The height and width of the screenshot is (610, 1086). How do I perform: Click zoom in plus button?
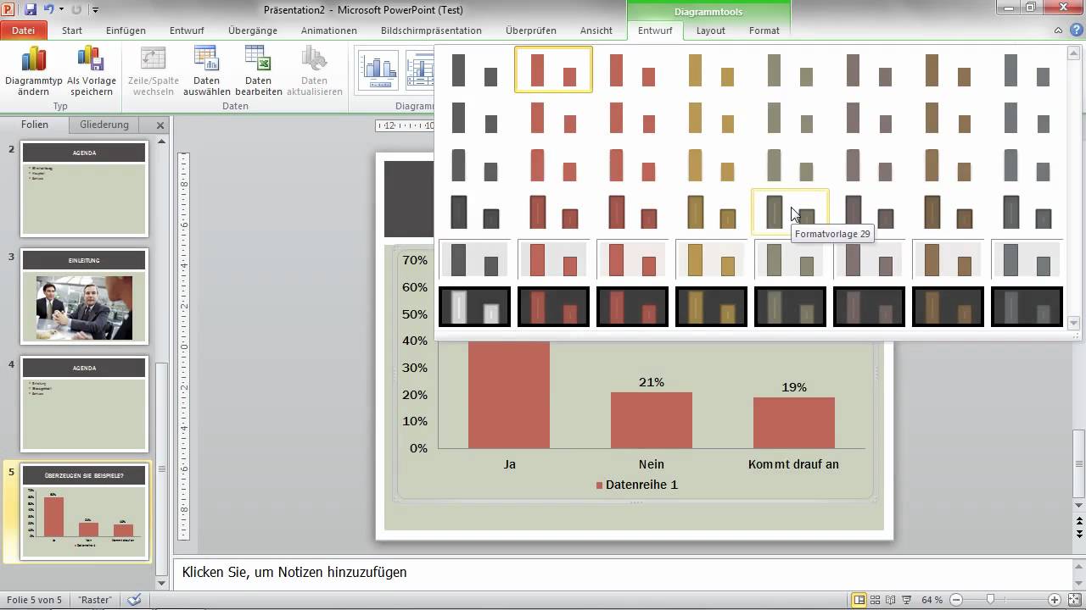coord(1055,600)
